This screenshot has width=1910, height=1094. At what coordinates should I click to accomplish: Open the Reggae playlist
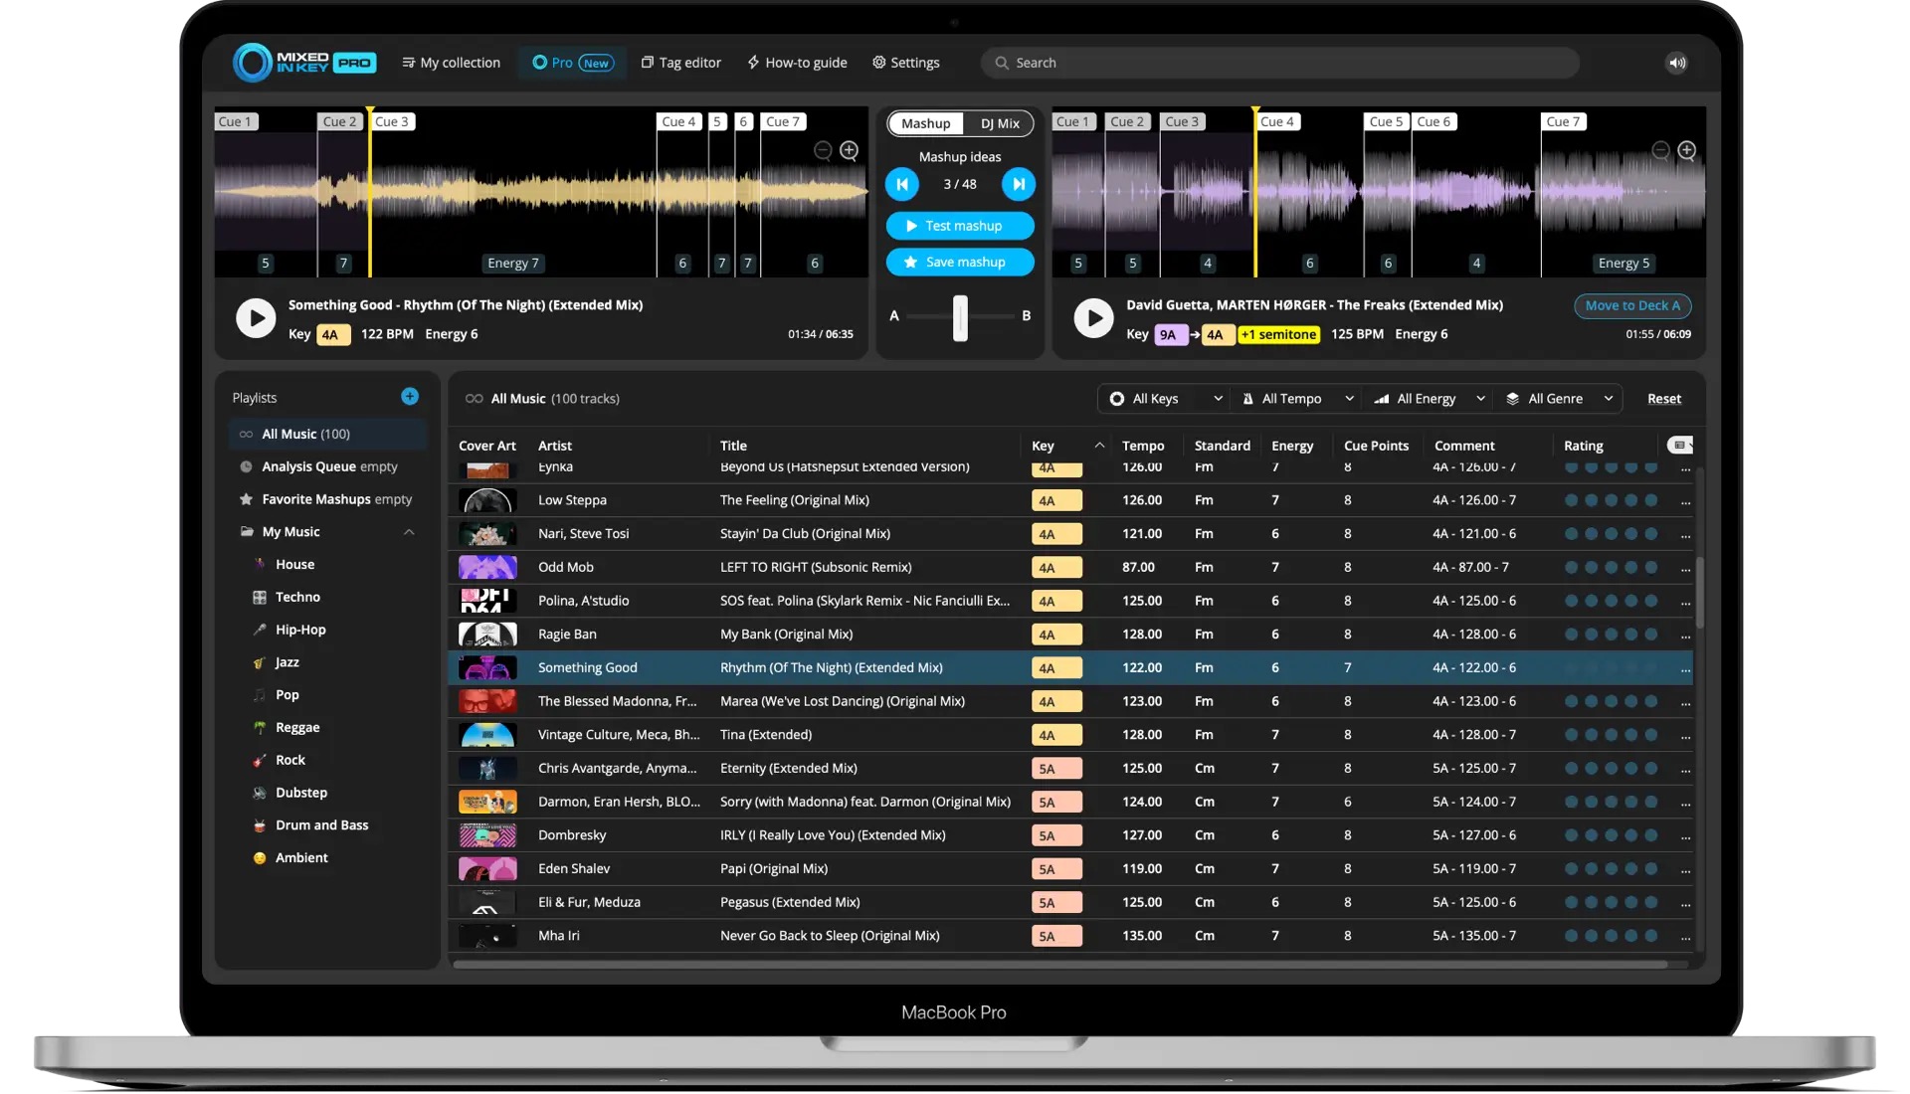tap(297, 727)
